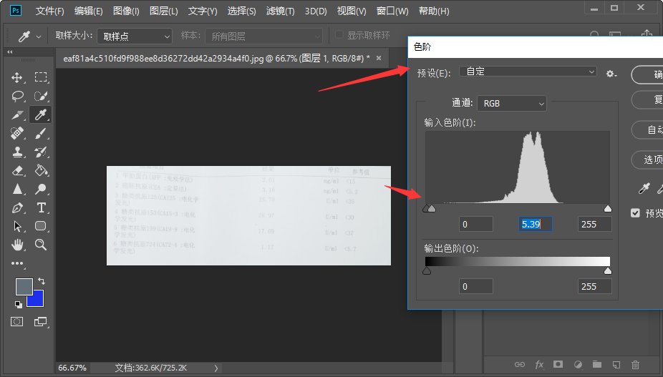The height and width of the screenshot is (377, 663).
Task: Select the Path Selection arrow tool
Action: (x=17, y=226)
